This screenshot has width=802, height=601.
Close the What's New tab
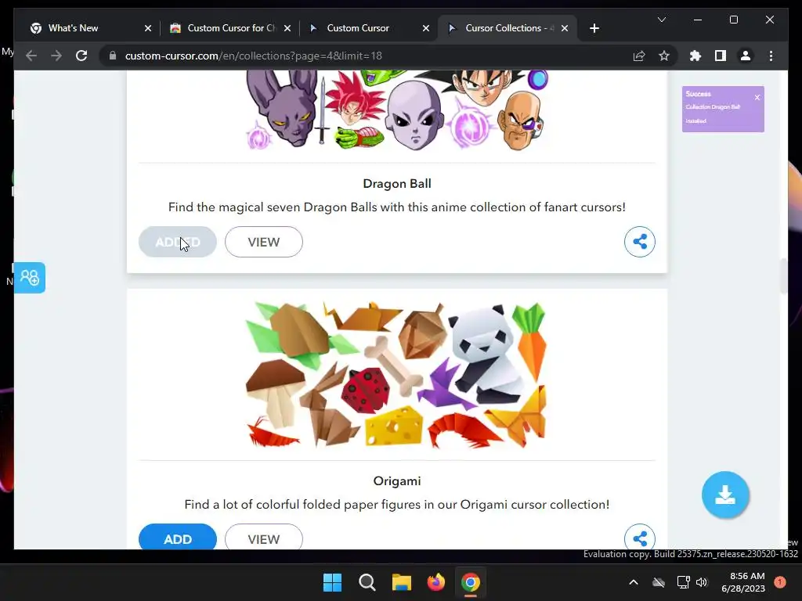148,28
